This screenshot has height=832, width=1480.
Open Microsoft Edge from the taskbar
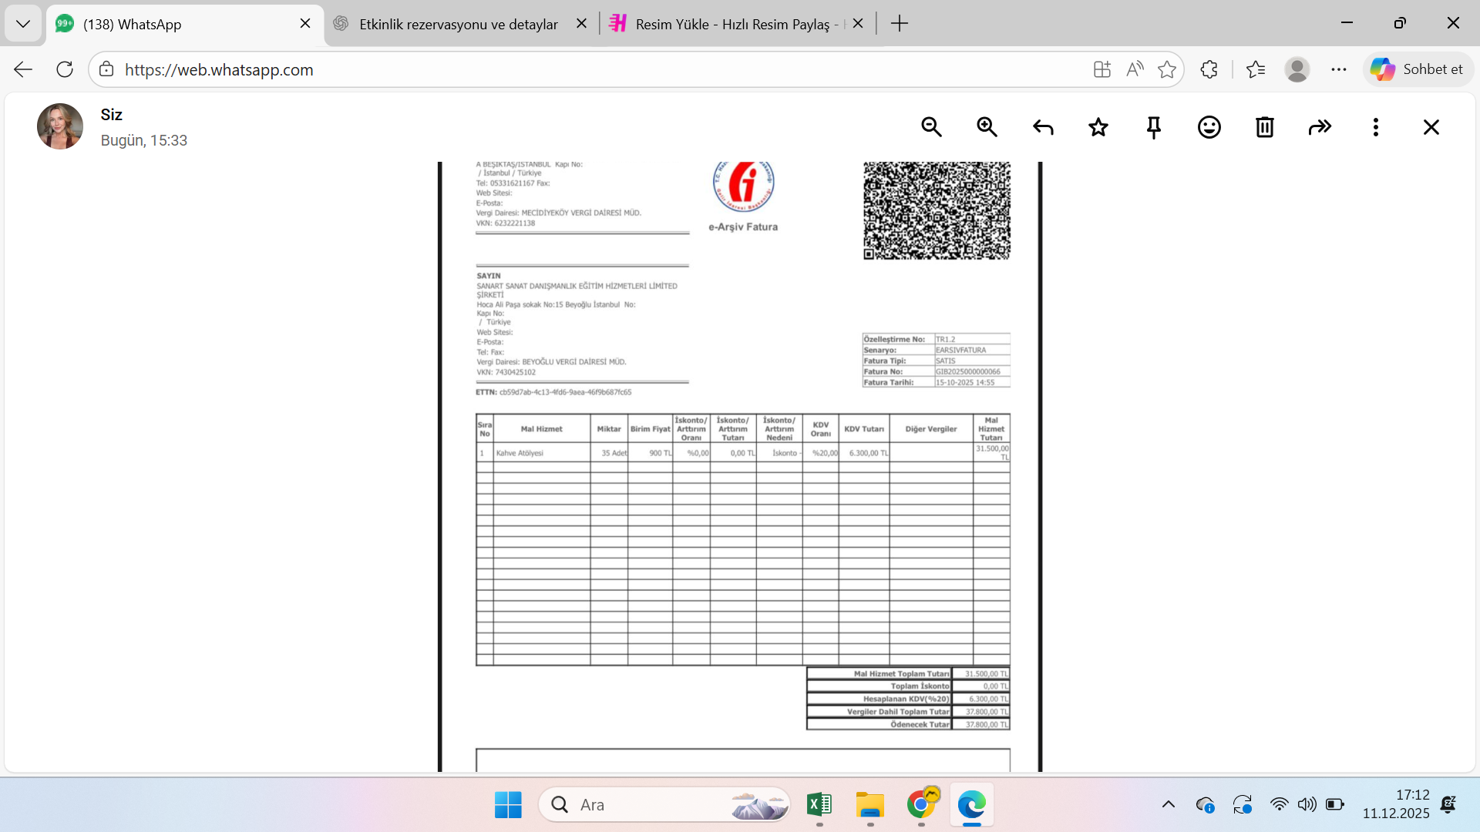(x=972, y=805)
